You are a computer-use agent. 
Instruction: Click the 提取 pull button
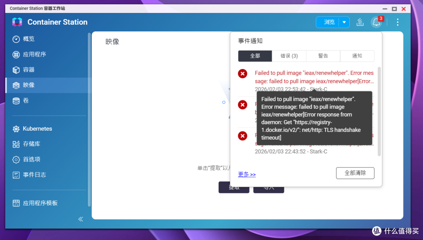234,187
